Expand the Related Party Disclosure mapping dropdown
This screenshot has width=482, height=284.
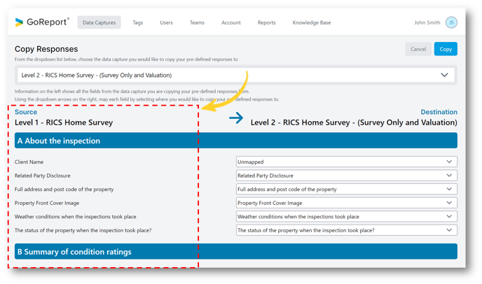pos(346,176)
